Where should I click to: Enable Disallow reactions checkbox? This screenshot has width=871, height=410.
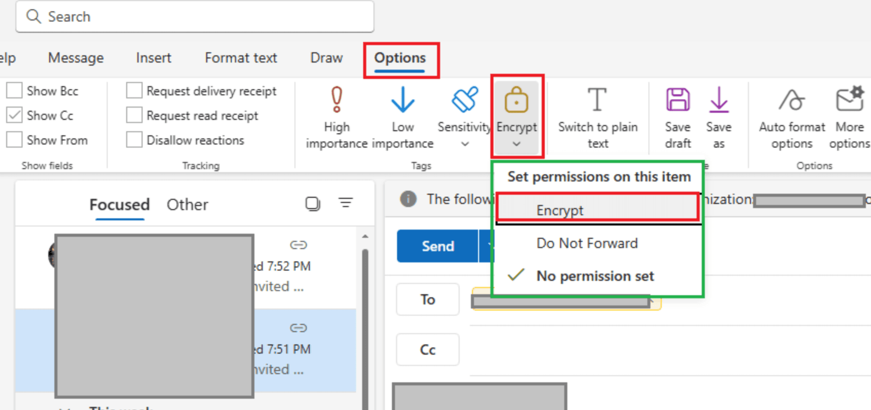[134, 140]
